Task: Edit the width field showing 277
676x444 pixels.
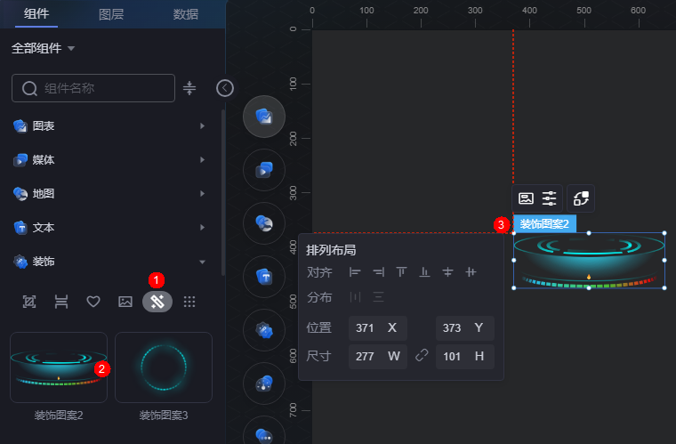Action: [378, 357]
